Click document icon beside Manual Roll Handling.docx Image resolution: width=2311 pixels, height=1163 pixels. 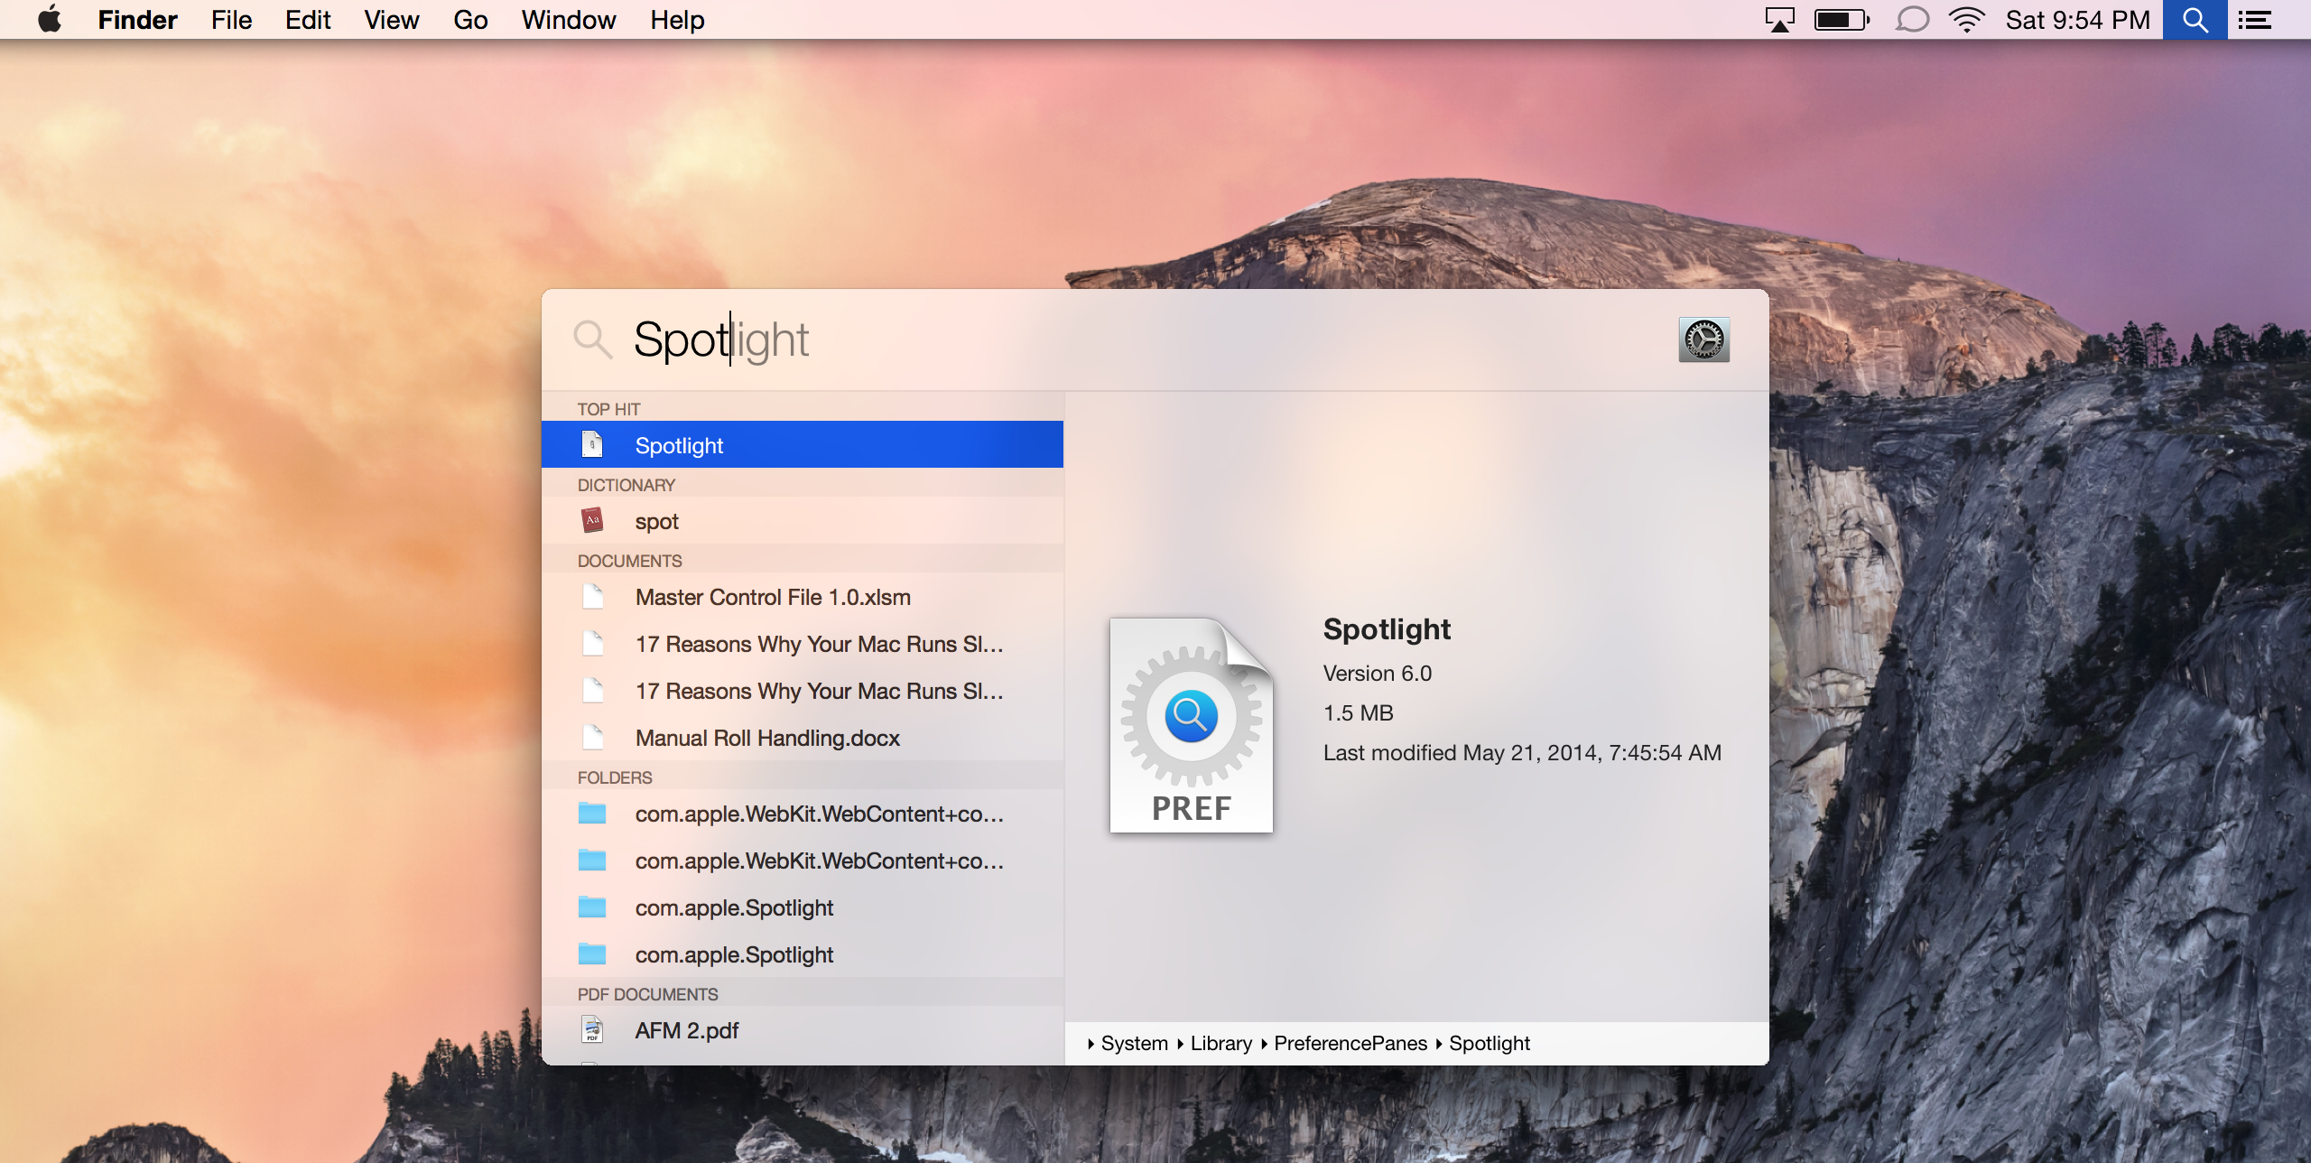click(592, 737)
